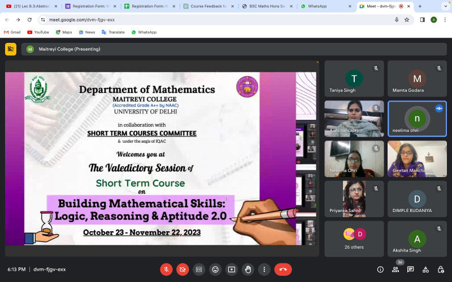The width and height of the screenshot is (452, 282).
Task: Select Neelima Ohri video tile
Action: point(354,159)
